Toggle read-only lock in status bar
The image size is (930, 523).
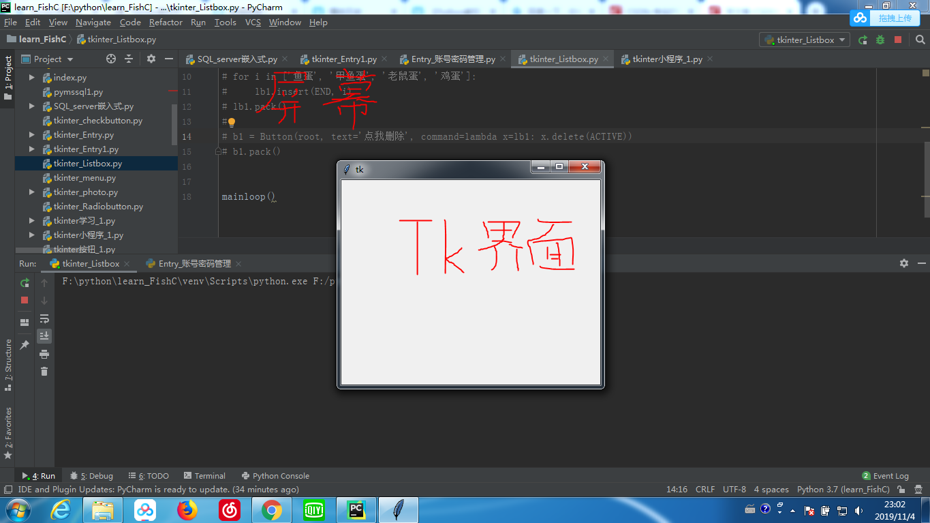[x=901, y=490]
